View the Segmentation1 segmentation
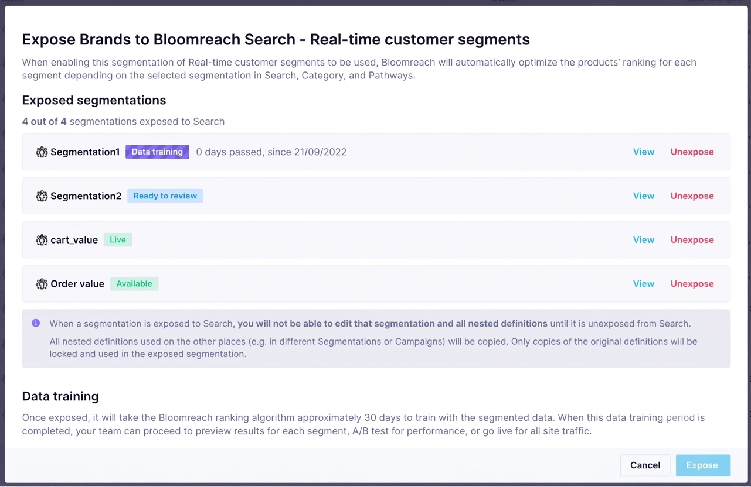The height and width of the screenshot is (487, 751). [643, 152]
